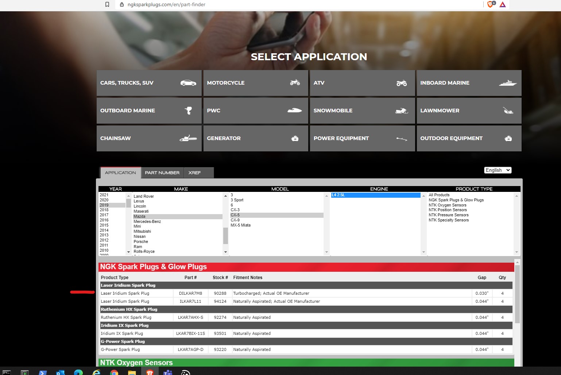Select the Power Equipment application button

(x=362, y=138)
